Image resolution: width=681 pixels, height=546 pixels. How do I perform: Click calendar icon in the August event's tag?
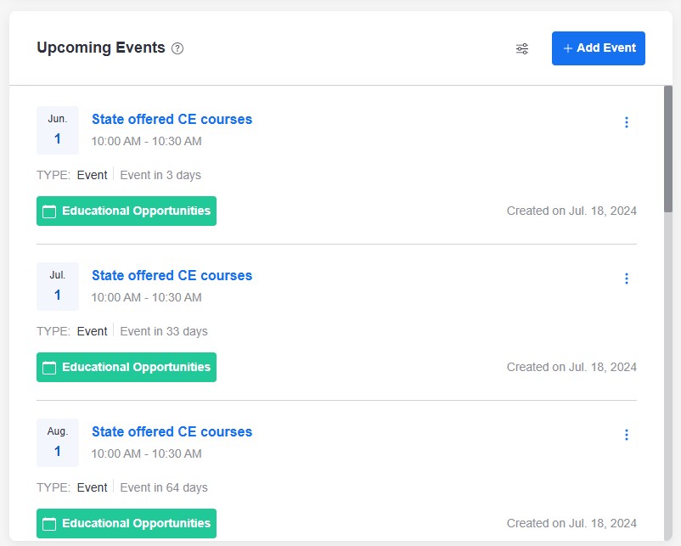(x=49, y=524)
